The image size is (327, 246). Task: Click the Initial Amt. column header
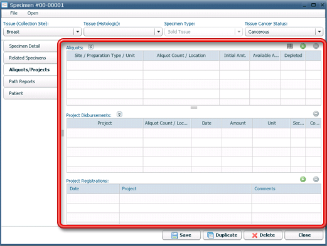click(235, 56)
